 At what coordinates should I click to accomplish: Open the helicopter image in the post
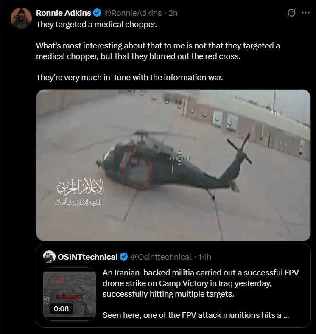pos(173,165)
